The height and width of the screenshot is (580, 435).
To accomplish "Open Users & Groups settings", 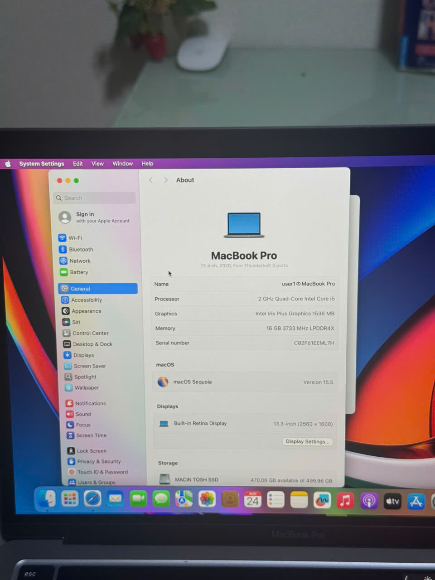I will [92, 482].
